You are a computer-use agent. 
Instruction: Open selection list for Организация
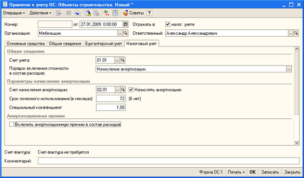pos(120,33)
